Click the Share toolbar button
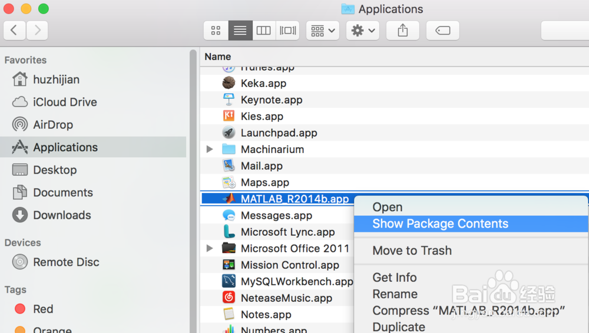This screenshot has width=589, height=333. point(403,31)
